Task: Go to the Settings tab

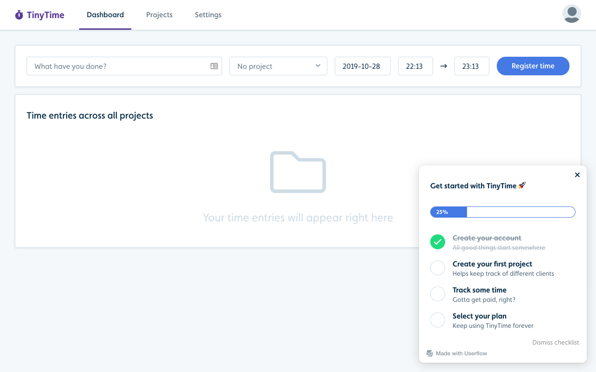Action: point(208,15)
